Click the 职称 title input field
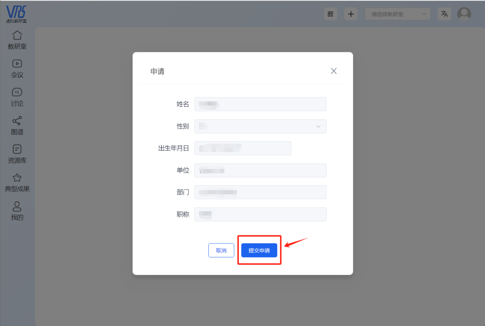 tap(260, 214)
